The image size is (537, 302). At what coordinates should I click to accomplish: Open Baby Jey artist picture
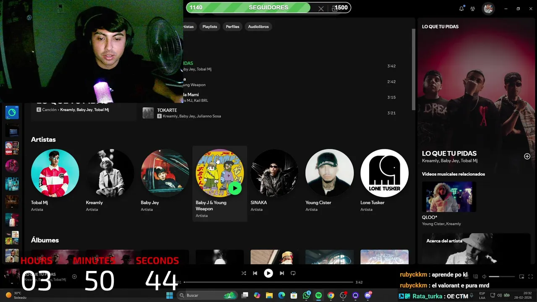(x=165, y=173)
